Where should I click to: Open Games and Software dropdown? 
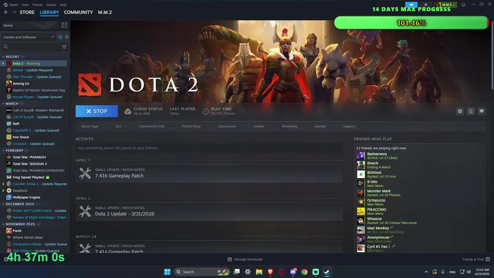(29, 37)
